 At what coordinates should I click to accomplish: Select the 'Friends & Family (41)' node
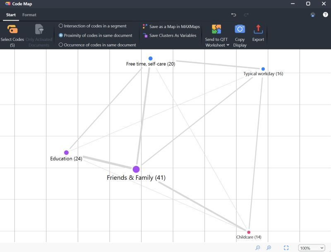tap(136, 169)
